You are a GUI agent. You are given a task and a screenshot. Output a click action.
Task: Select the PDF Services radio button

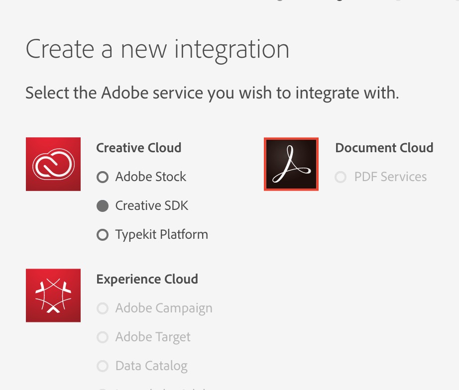pyautogui.click(x=341, y=177)
